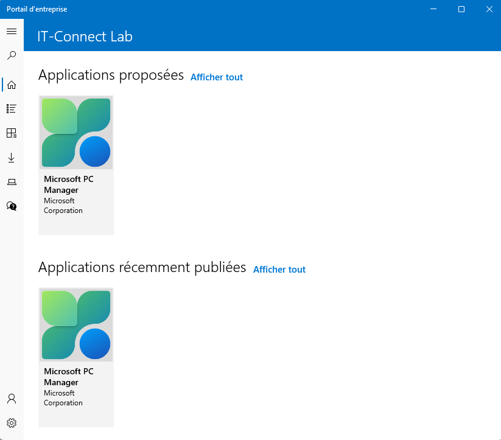
Task: Click 'Microsoft PC Manager' title in Applications proposées
Action: (69, 184)
